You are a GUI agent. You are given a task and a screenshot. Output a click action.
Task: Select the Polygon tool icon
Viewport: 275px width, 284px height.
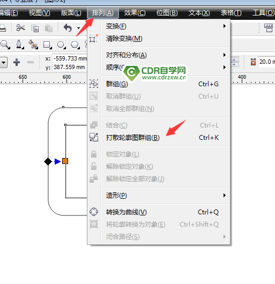coord(75,44)
